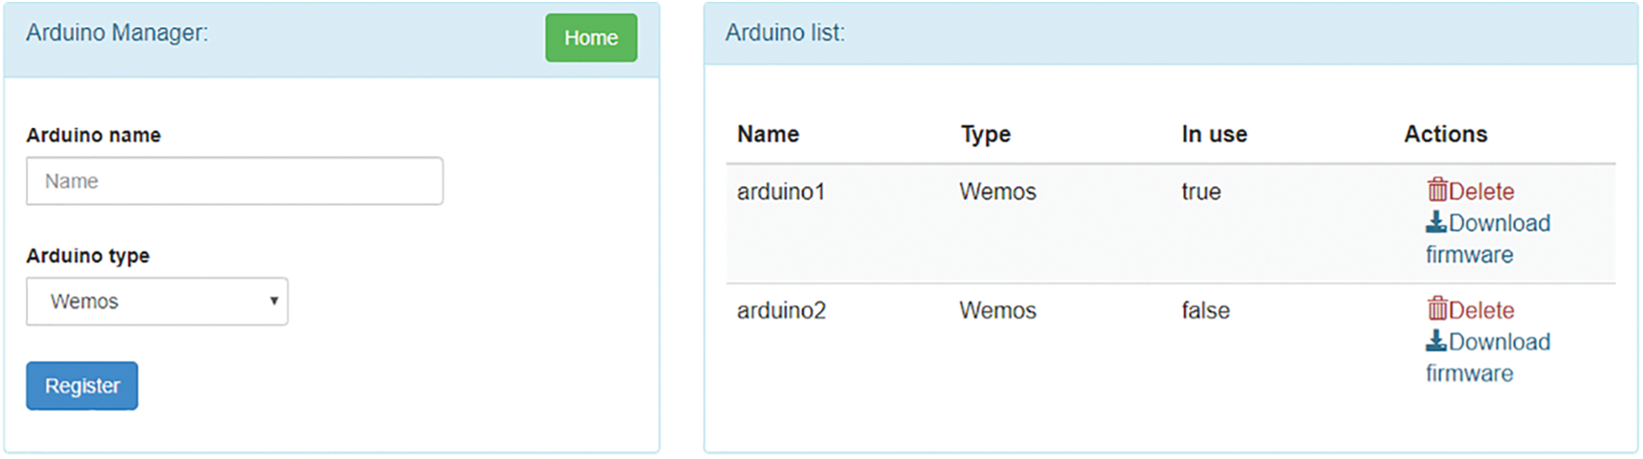Click the trash icon for arduino2
The image size is (1643, 459).
pos(1436,308)
